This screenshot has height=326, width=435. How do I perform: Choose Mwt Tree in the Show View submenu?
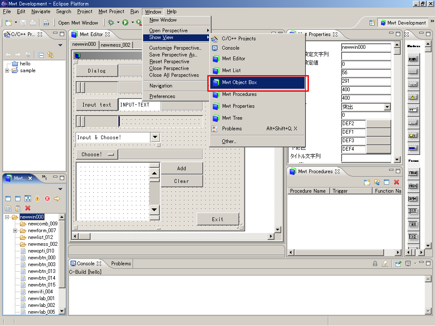pyautogui.click(x=257, y=118)
